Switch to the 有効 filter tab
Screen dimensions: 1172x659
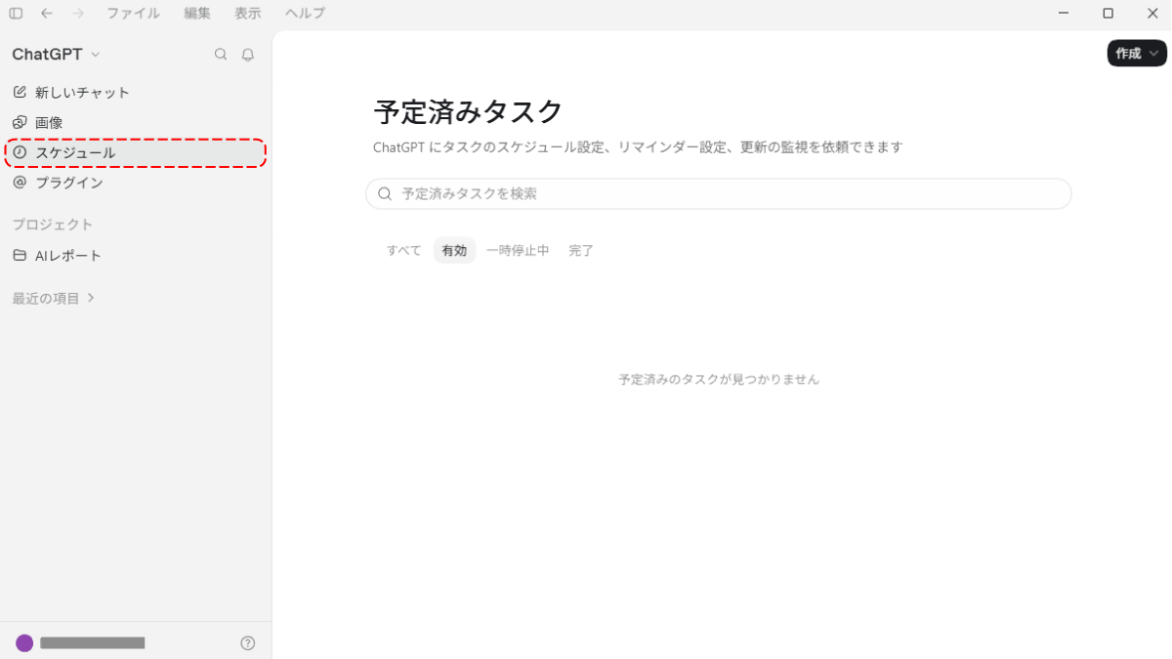[454, 250]
